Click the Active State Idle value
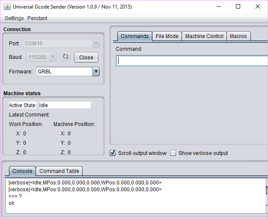The width and height of the screenshot is (268, 219). [x=65, y=105]
